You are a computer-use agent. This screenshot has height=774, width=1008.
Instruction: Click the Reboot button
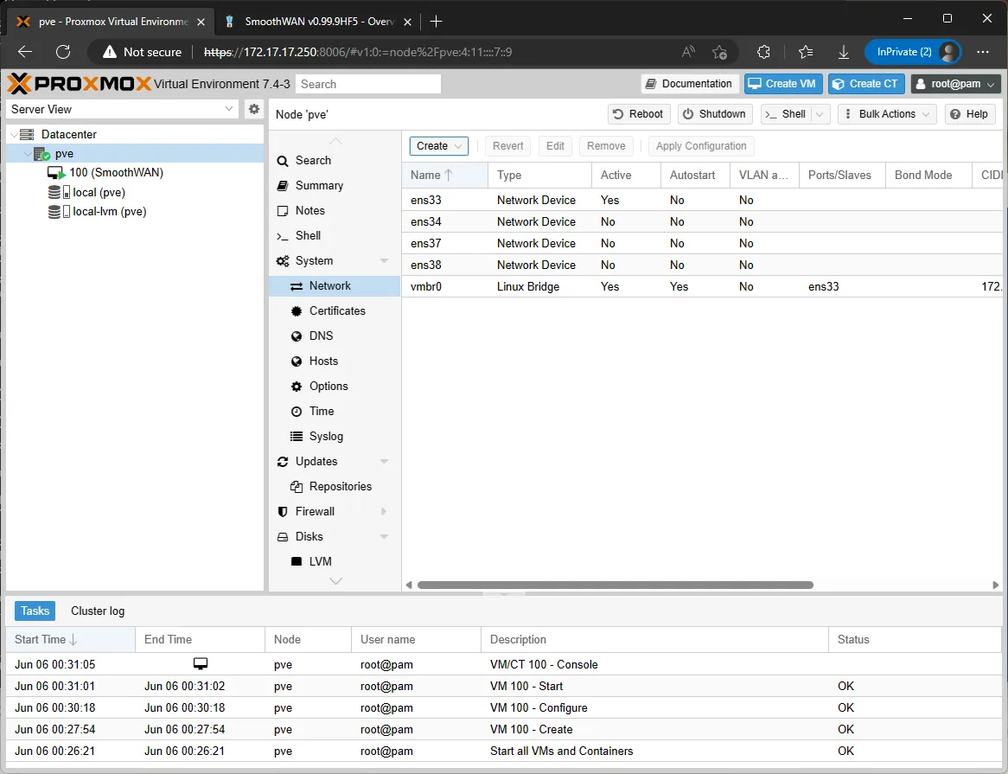[639, 114]
